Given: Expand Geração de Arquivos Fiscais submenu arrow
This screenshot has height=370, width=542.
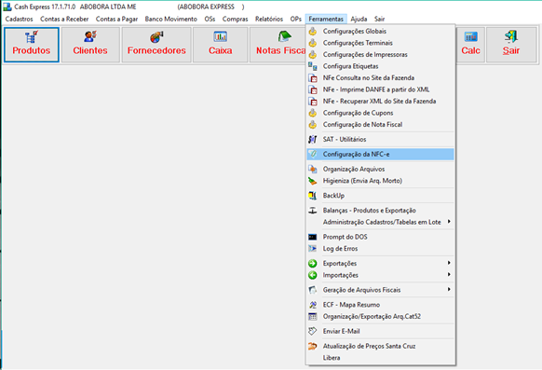Looking at the screenshot, I should (449, 290).
